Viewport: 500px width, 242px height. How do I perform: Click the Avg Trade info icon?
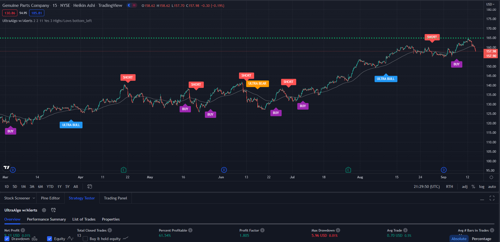406,230
